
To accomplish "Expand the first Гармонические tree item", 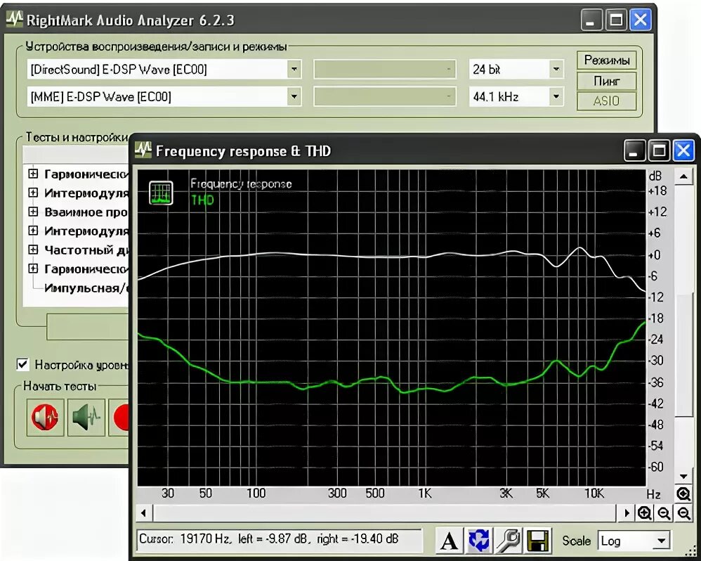I will 33,174.
